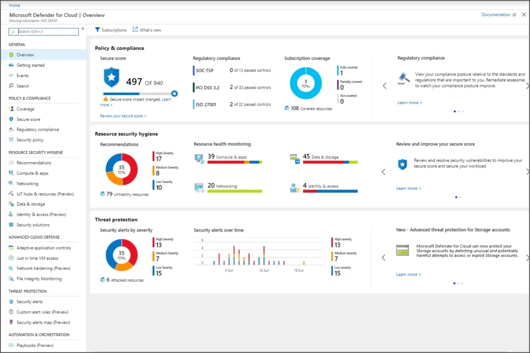Click the Review your secure score link
The image size is (530, 353).
123,116
